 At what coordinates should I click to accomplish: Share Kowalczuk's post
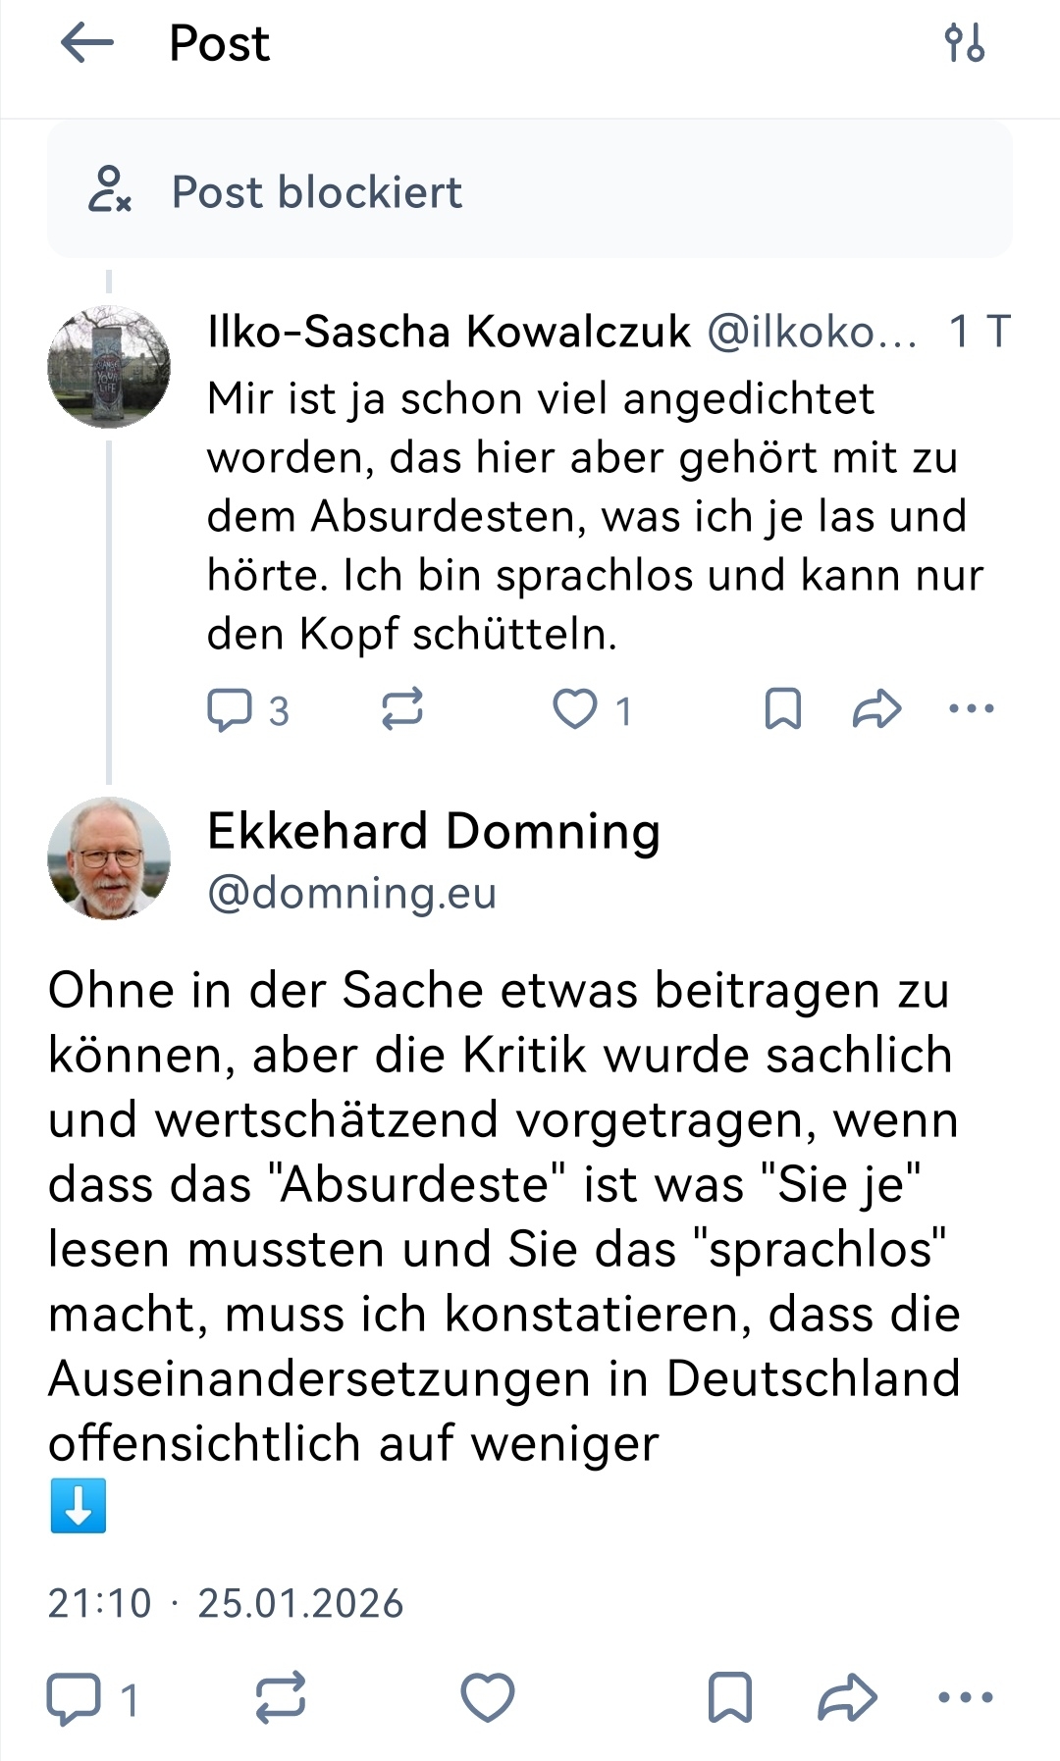coord(876,709)
